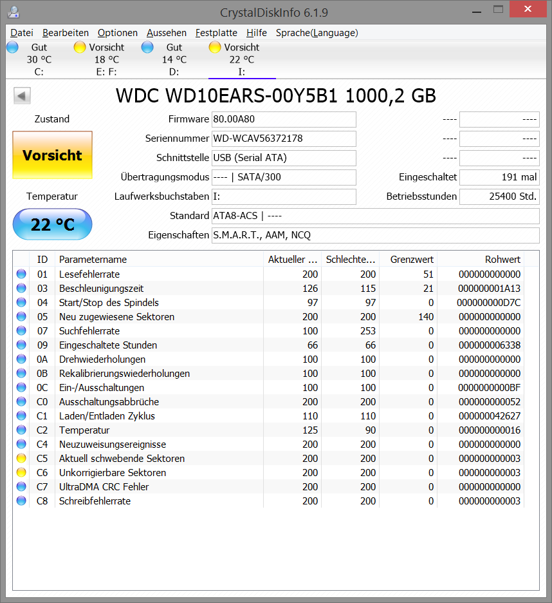Click status orb of Neu zugewiesene Sektoren row
Screen dimensions: 552x603
pos(21,317)
